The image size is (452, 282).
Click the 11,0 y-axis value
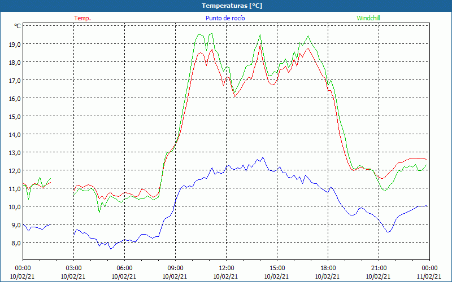click(15, 189)
